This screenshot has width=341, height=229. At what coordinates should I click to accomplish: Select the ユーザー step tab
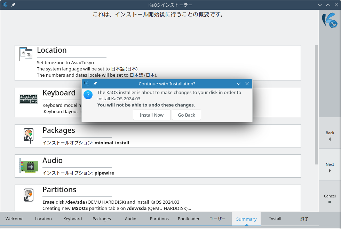217,219
